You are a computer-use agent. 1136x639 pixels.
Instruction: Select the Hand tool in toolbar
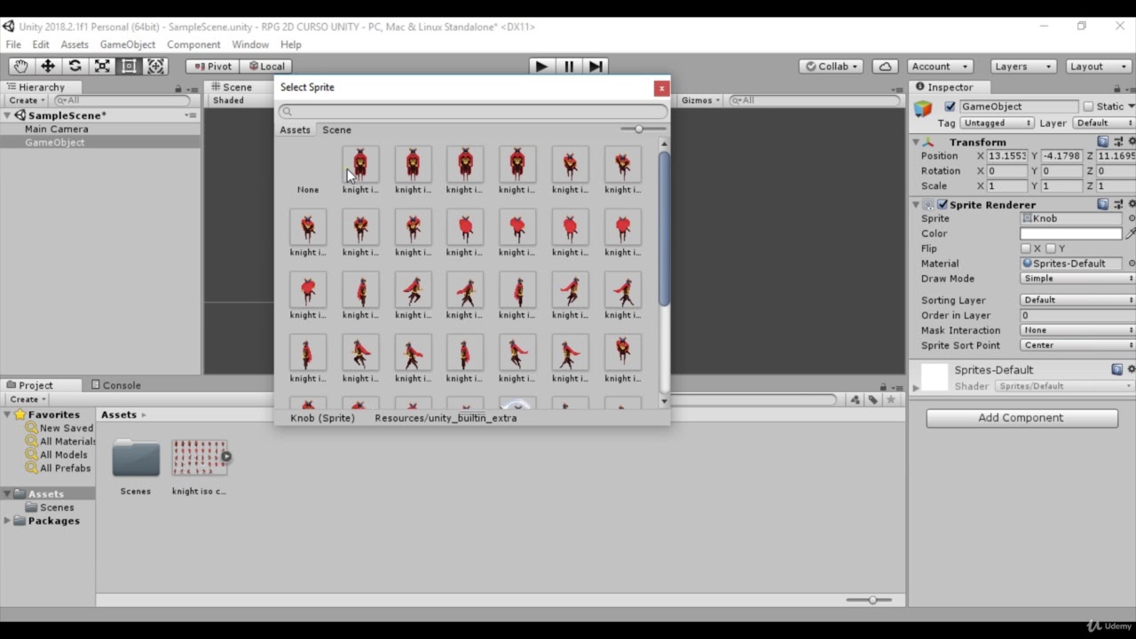coord(20,67)
